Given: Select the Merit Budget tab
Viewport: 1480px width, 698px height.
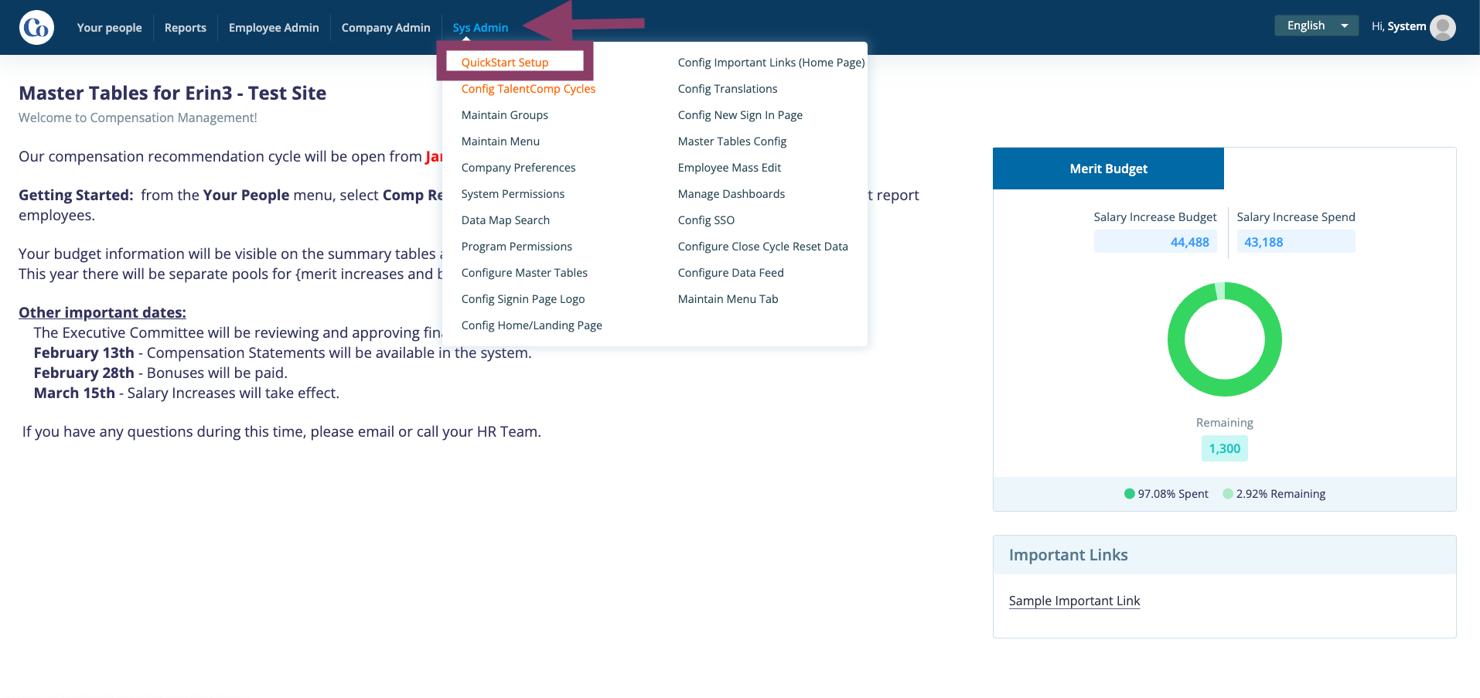Looking at the screenshot, I should click(x=1108, y=169).
